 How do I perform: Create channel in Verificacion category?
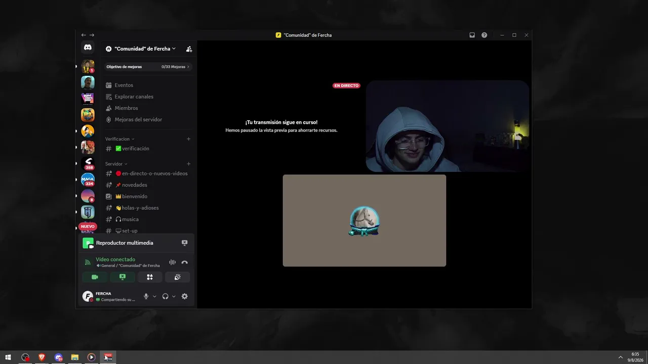click(188, 139)
